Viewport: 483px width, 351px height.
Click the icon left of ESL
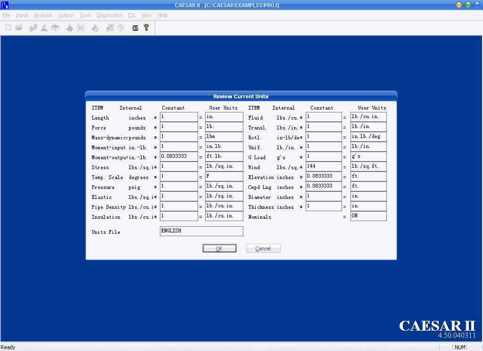pos(121,28)
